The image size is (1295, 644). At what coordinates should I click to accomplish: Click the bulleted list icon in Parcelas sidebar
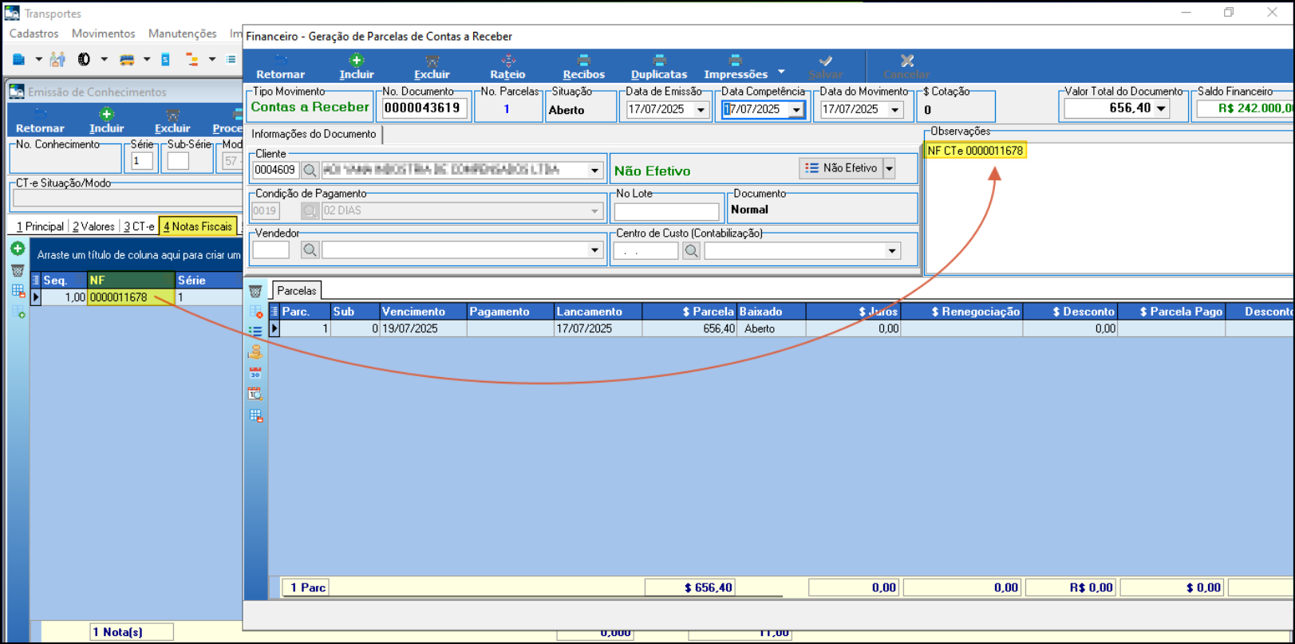255,331
